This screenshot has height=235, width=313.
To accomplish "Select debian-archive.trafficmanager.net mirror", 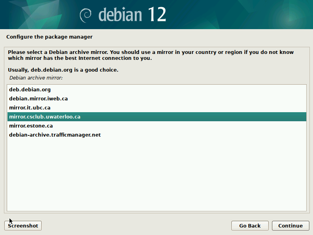I will 157,135.
